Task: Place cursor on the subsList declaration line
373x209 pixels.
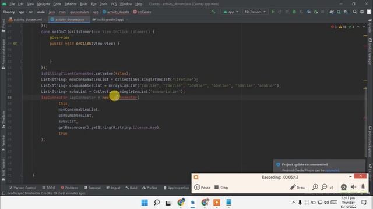Action: (x=113, y=92)
